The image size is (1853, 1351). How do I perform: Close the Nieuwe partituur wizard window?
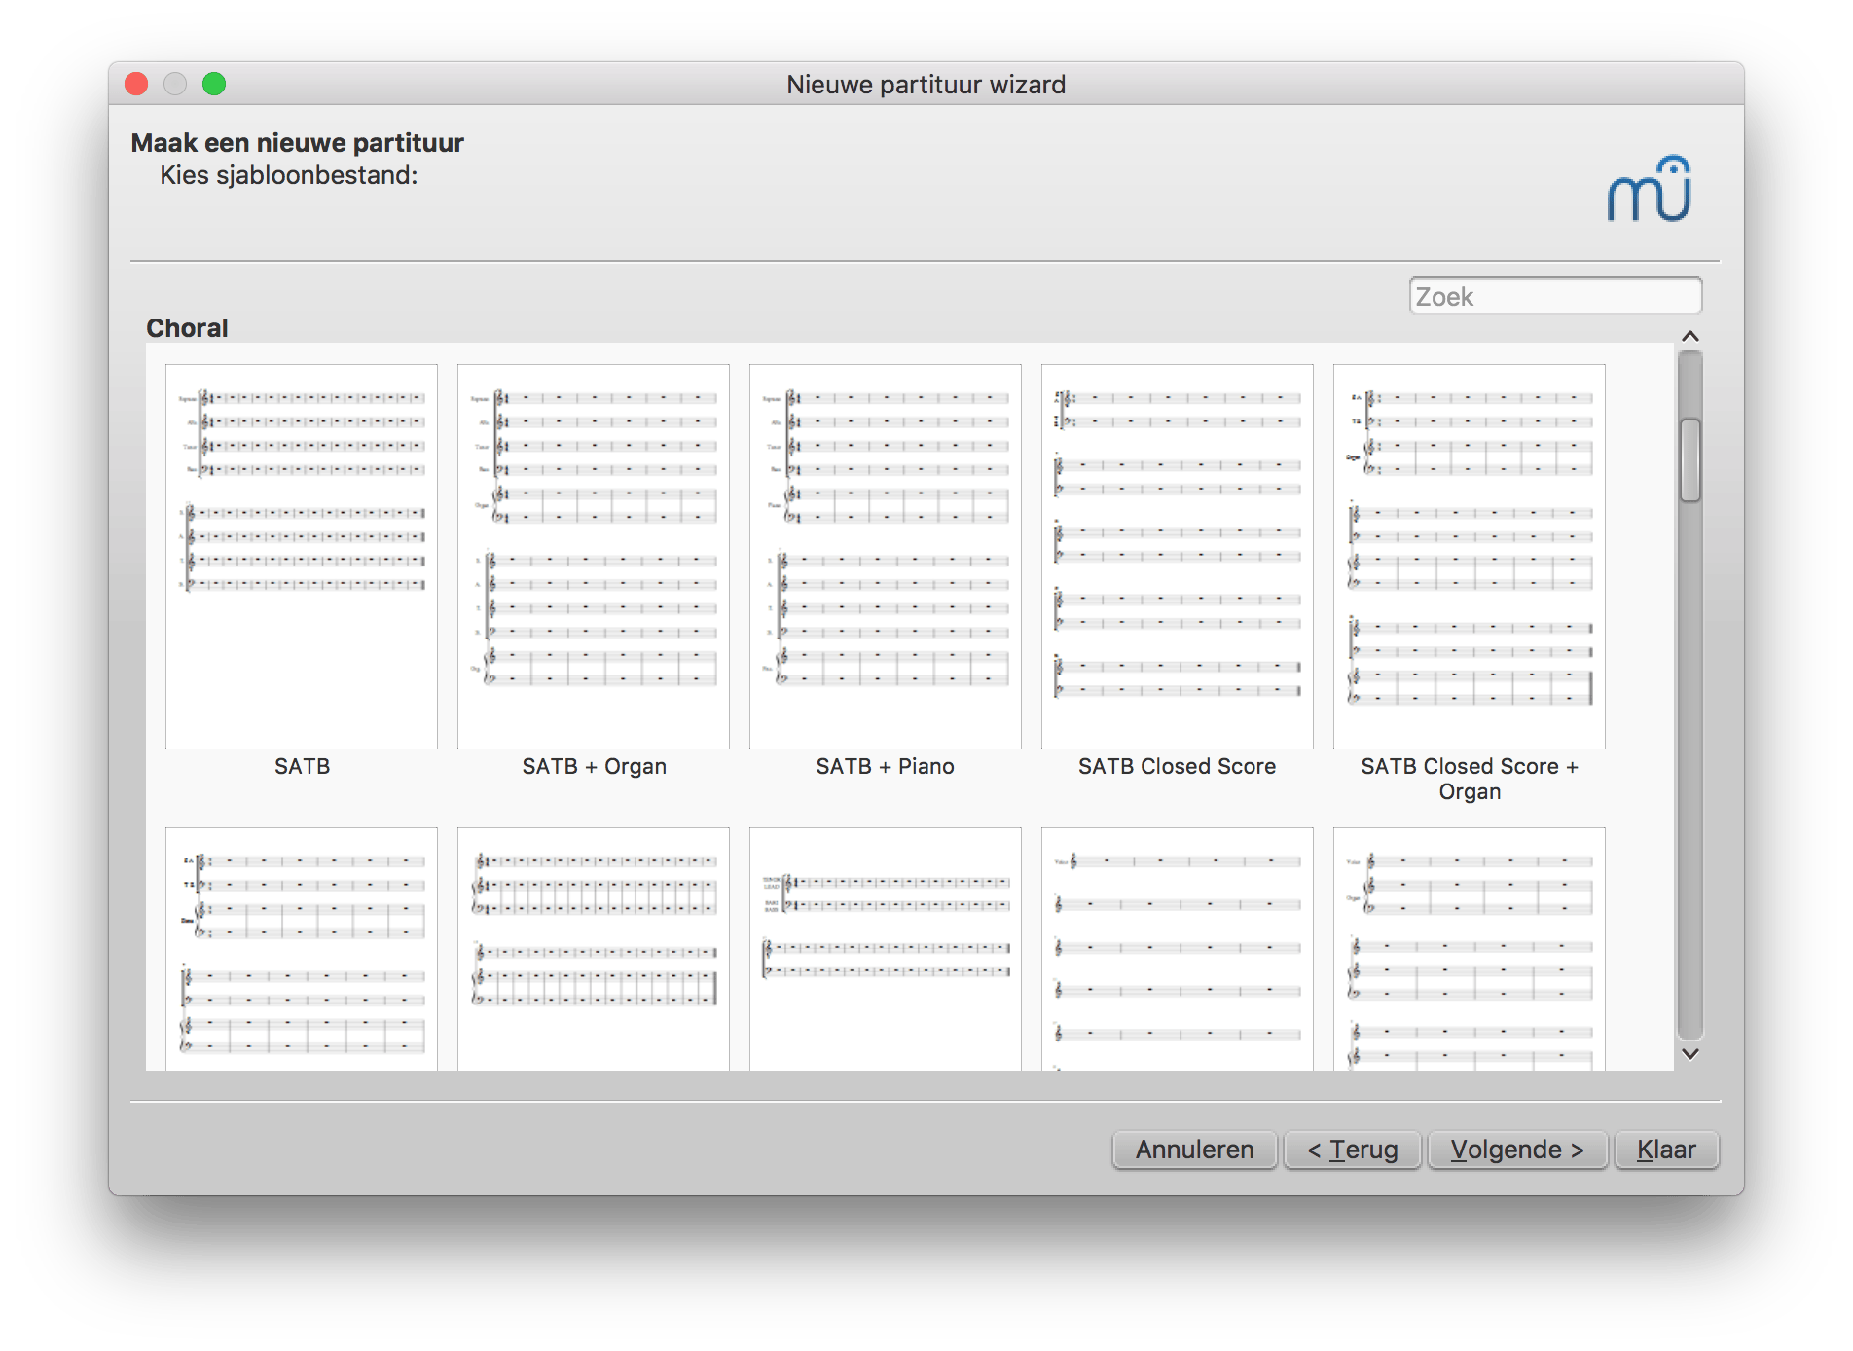click(137, 85)
